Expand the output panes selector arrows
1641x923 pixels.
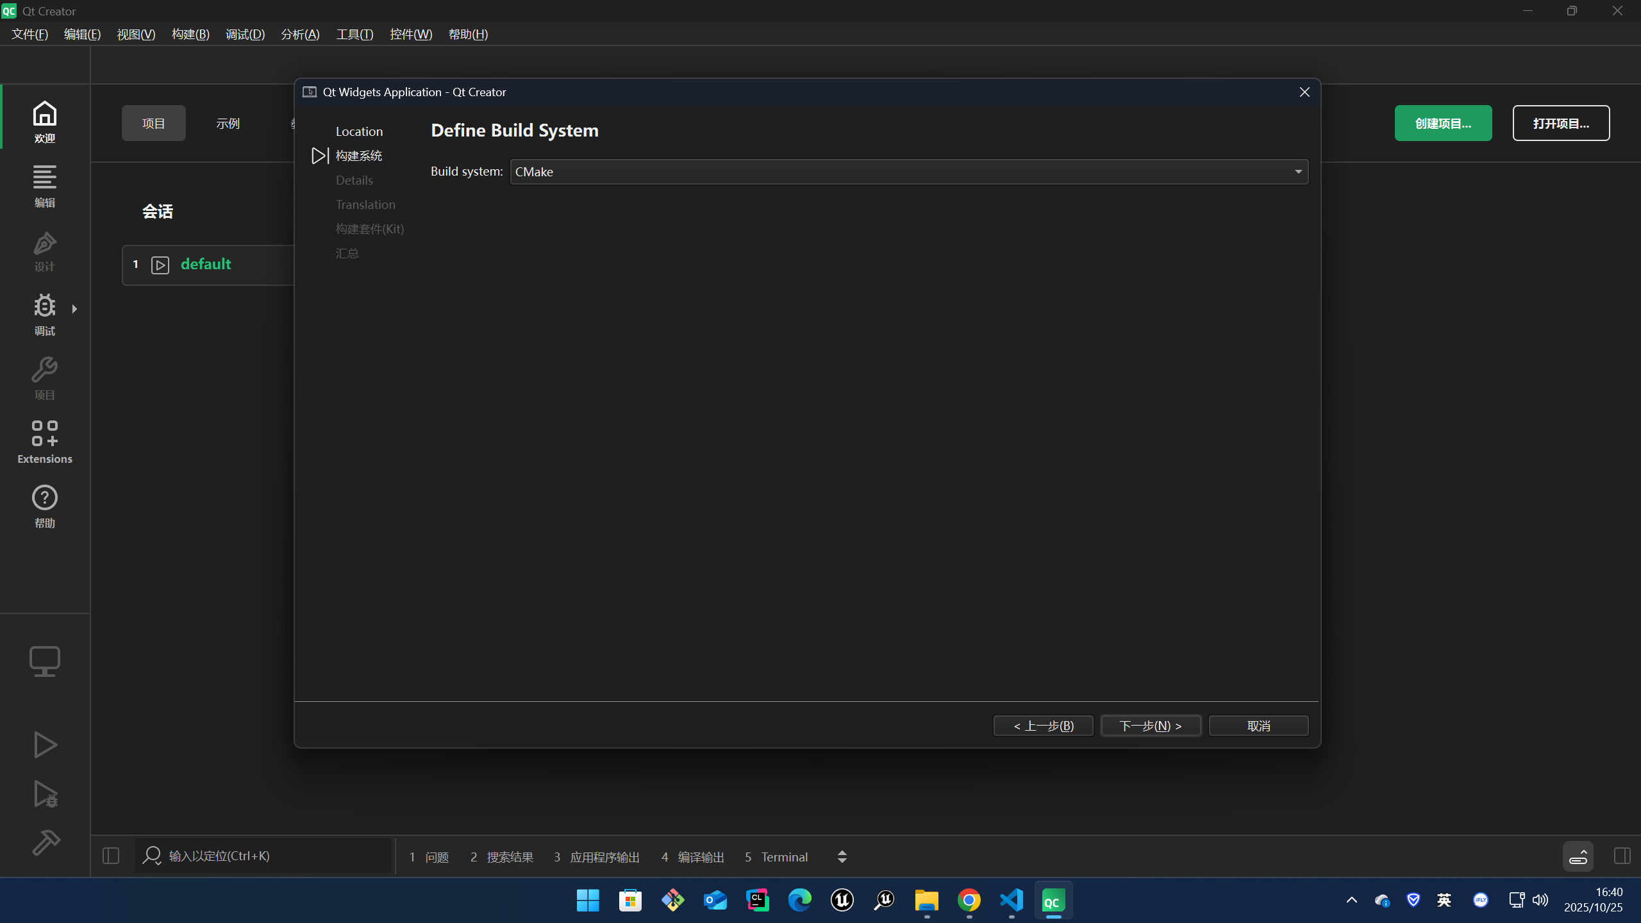point(842,857)
